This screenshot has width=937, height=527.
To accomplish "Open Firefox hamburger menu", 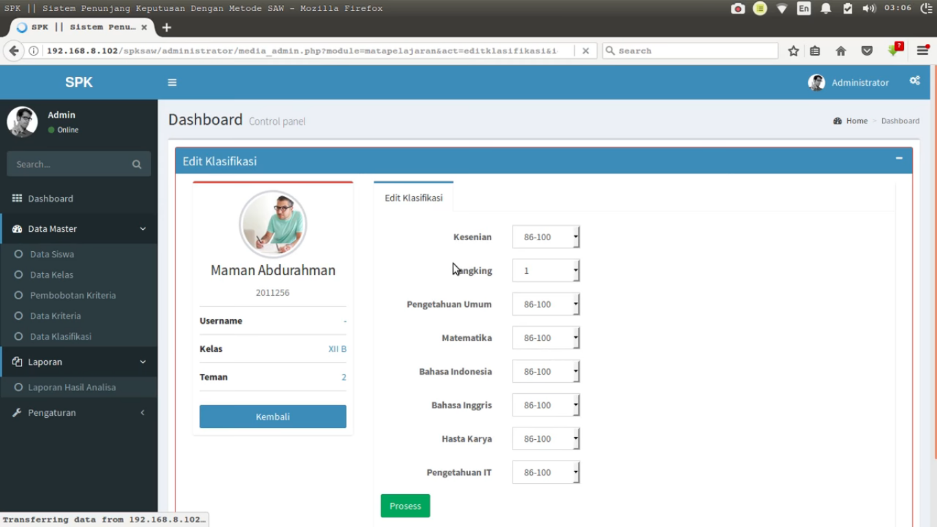I will [923, 51].
